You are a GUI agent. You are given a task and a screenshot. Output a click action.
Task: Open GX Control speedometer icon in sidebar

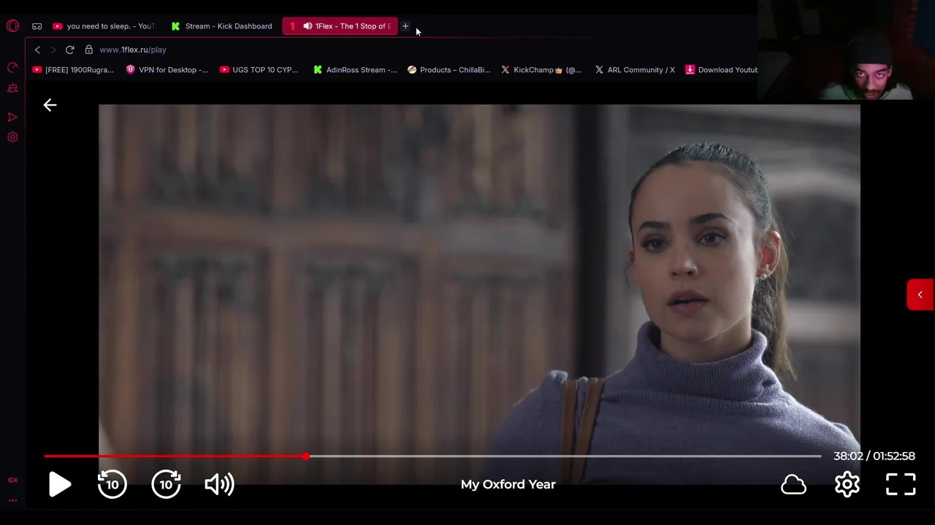pyautogui.click(x=12, y=68)
